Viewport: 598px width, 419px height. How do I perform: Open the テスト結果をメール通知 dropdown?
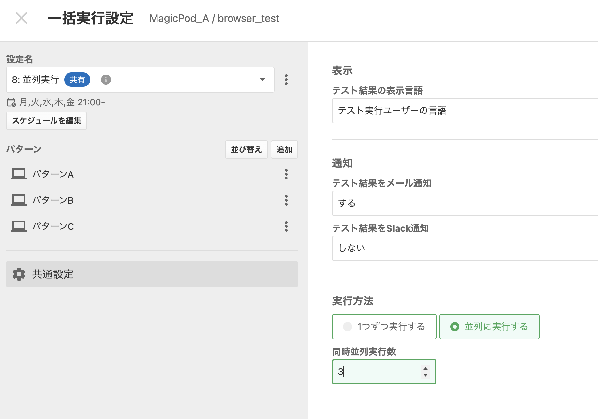point(465,203)
